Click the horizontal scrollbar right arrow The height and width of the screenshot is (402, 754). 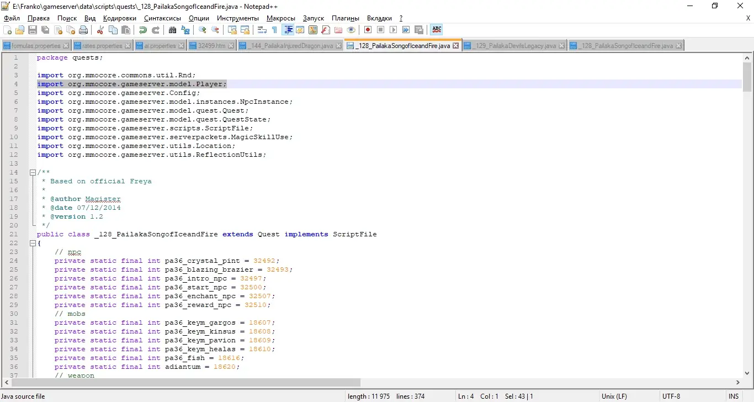click(x=739, y=382)
